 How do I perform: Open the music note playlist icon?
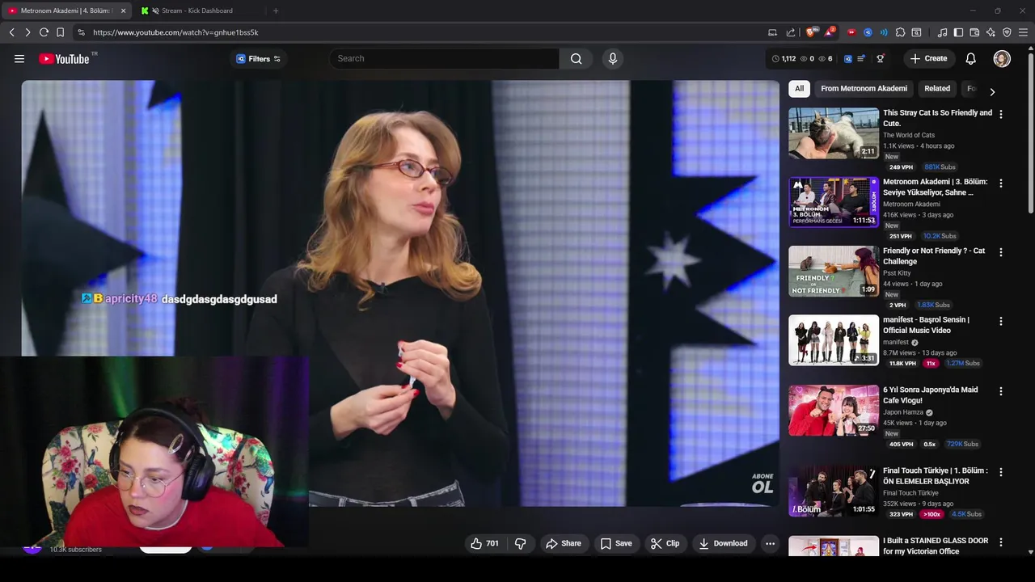[942, 32]
